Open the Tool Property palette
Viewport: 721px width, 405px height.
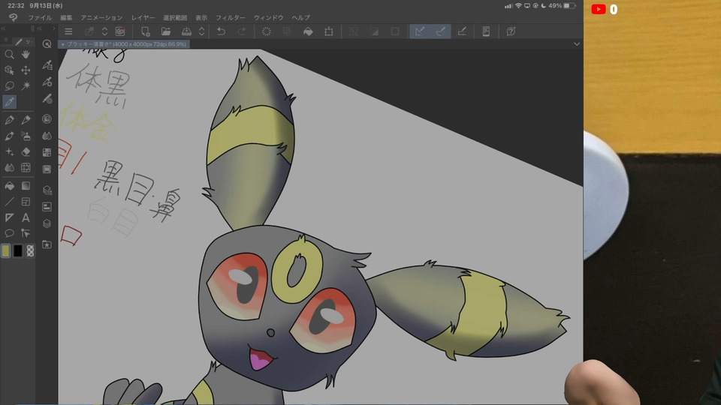[47, 82]
